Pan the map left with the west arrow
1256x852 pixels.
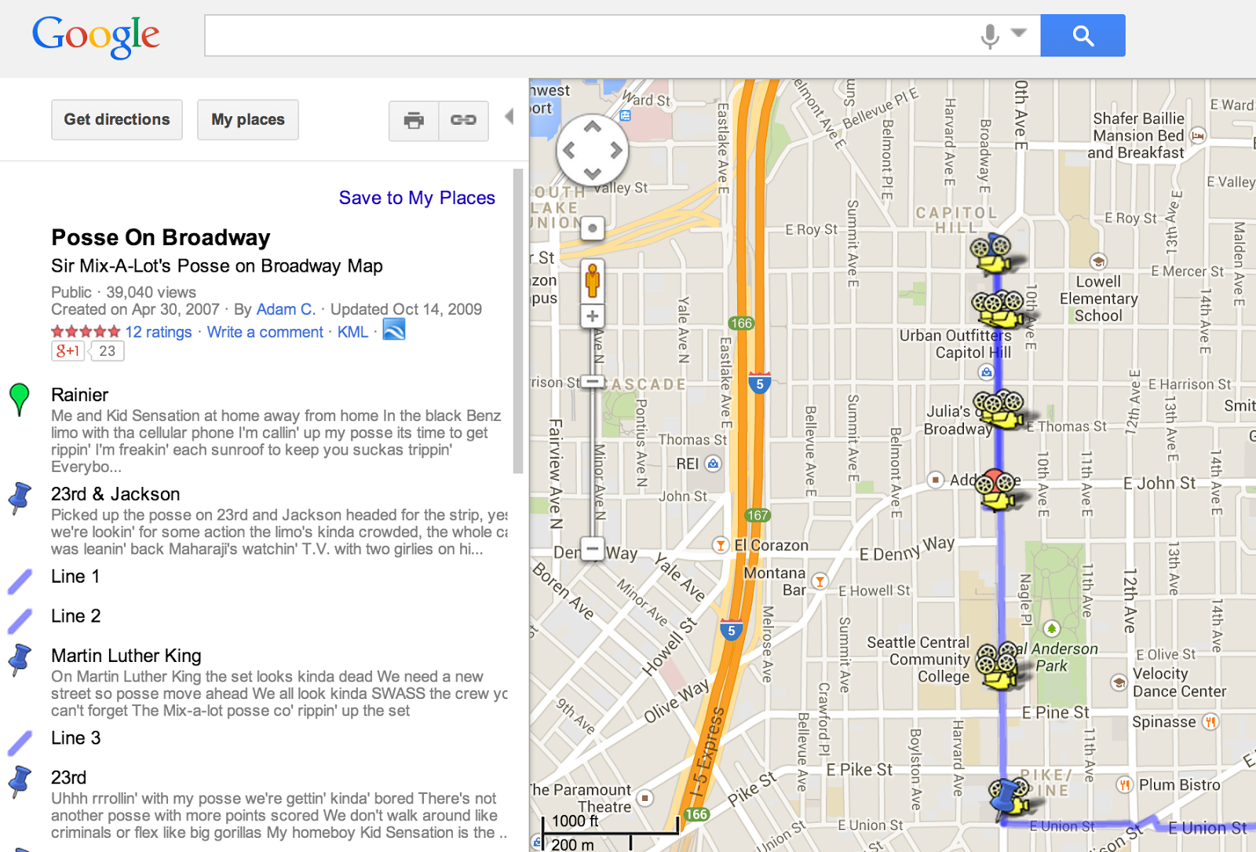tap(569, 150)
